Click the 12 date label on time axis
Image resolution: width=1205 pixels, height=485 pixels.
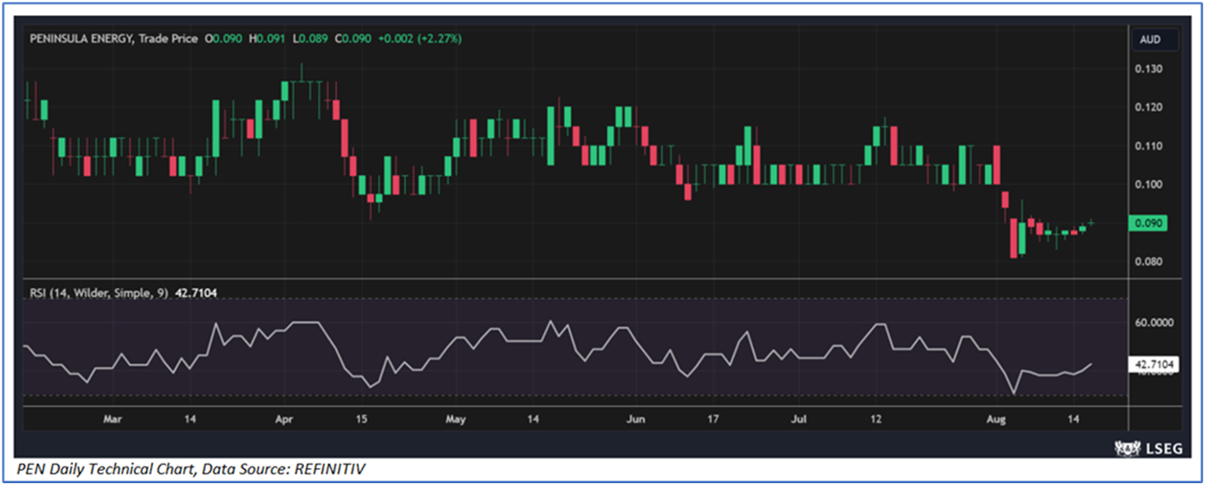click(877, 419)
